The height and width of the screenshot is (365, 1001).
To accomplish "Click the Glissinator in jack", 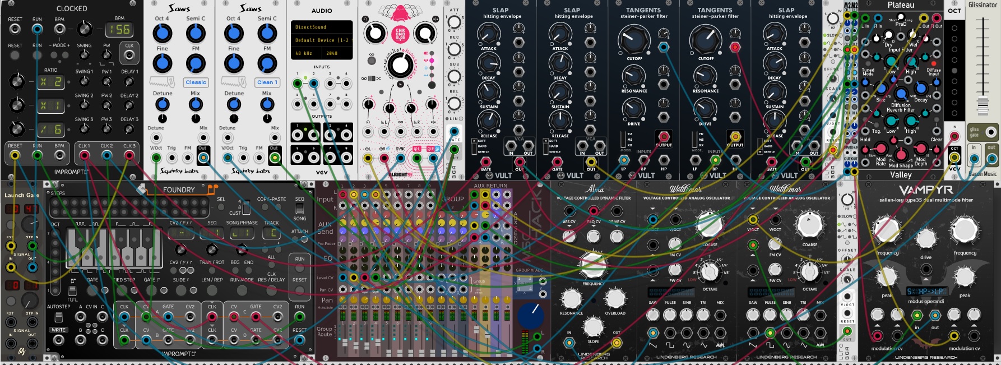I will tap(975, 159).
